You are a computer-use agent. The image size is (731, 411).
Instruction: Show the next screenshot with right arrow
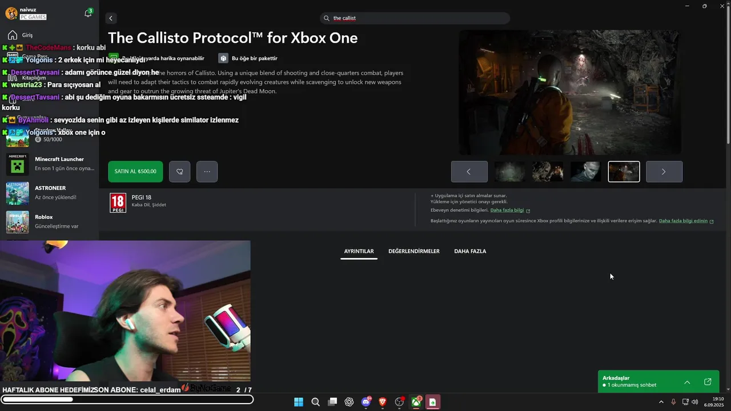[664, 171]
